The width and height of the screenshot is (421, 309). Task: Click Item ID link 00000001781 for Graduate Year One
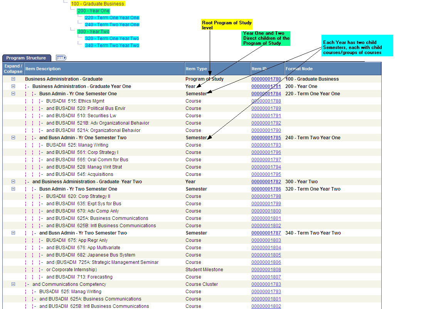pyautogui.click(x=266, y=86)
